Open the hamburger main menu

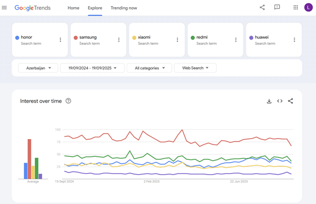point(5,8)
